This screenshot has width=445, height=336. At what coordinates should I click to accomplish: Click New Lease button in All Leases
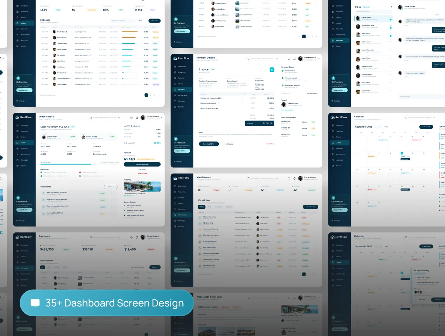tap(155, 21)
